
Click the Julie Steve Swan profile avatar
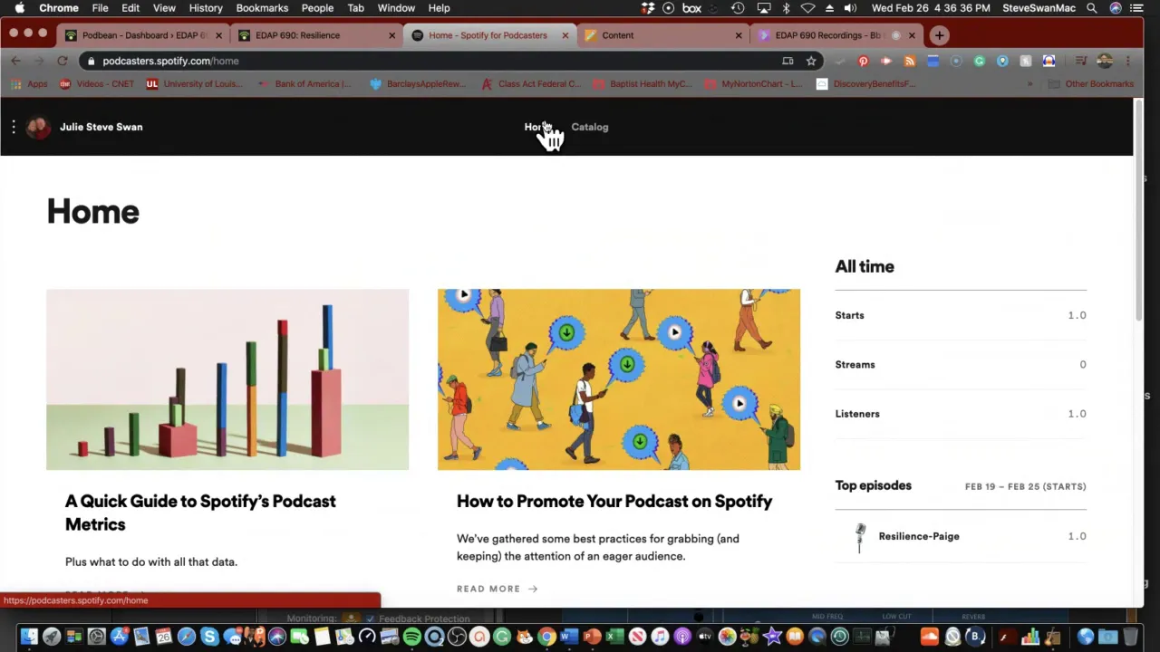(x=38, y=127)
